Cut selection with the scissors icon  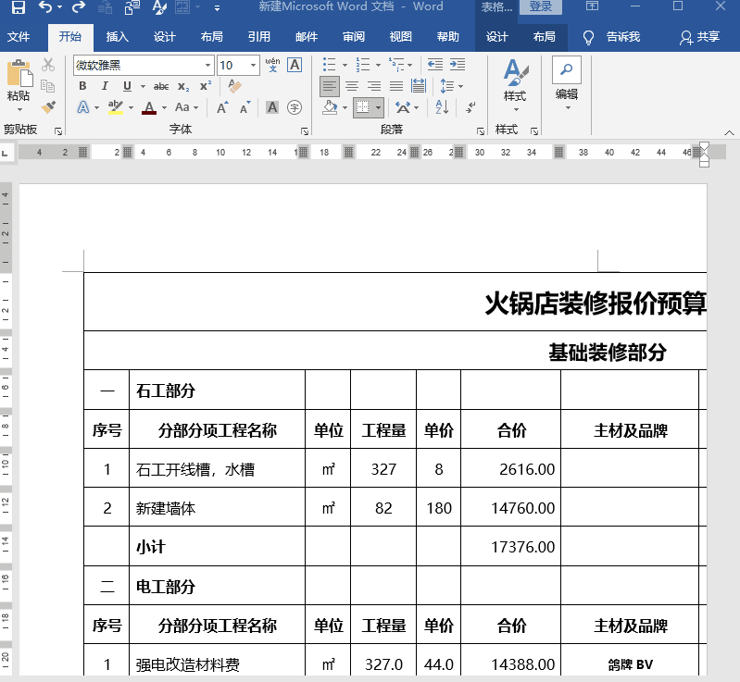(x=47, y=65)
